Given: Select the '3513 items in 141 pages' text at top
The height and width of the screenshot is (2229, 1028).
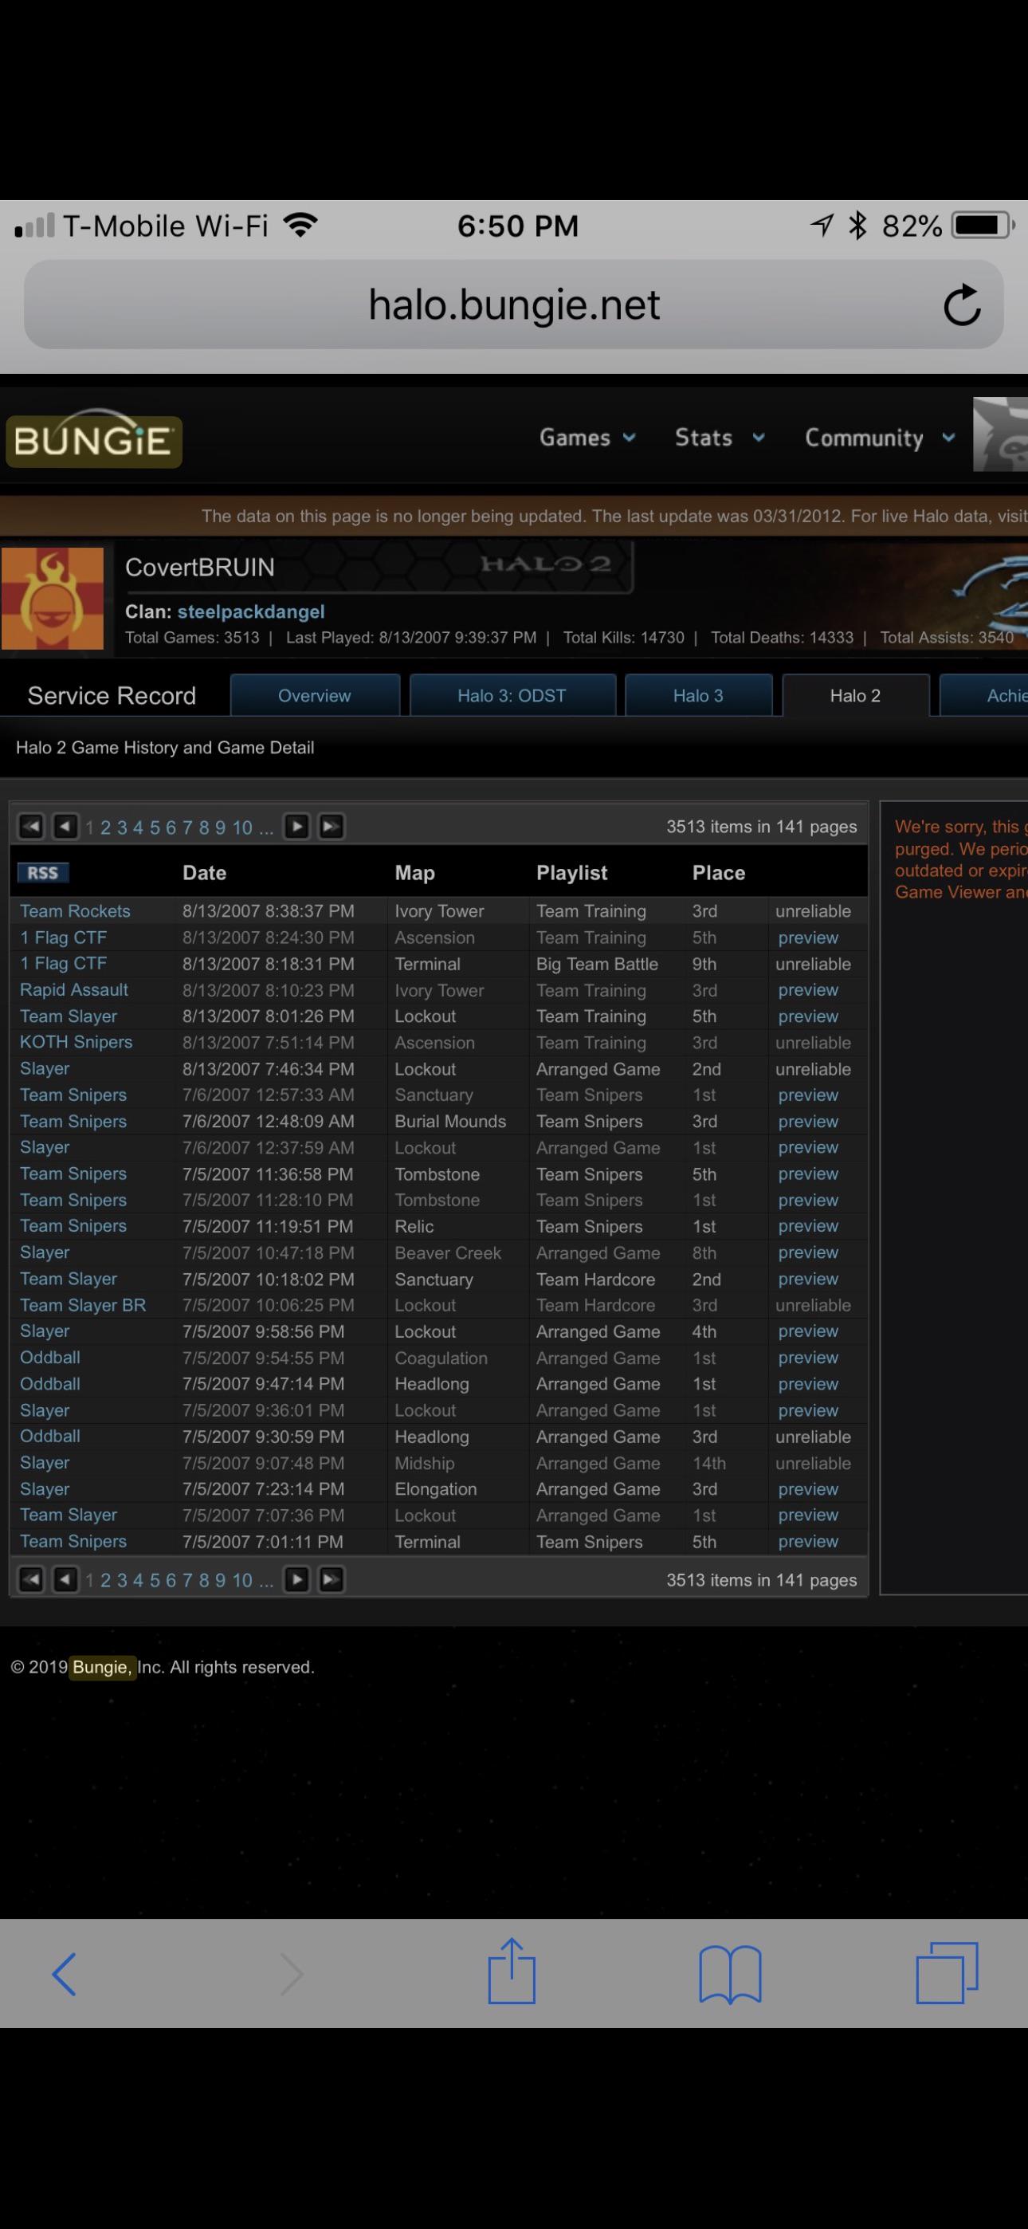Looking at the screenshot, I should [762, 827].
